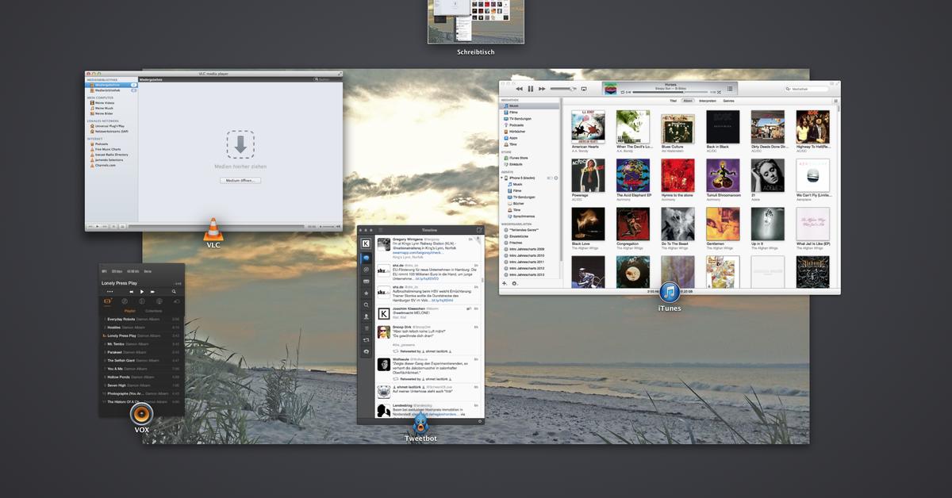Click the VLC cone app icon

[213, 229]
